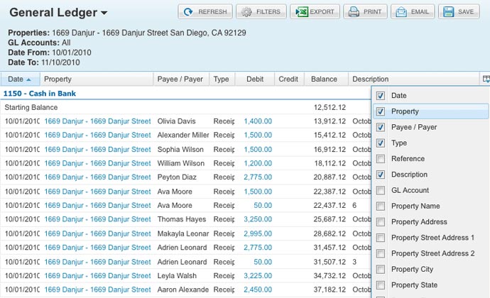Sort by the Type column header

click(222, 79)
